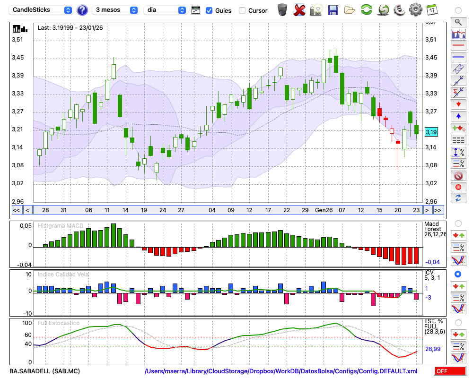
Task: Expand the dia interval dropdown
Action: [x=165, y=10]
